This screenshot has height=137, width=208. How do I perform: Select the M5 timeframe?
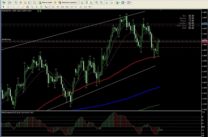(58, 7)
